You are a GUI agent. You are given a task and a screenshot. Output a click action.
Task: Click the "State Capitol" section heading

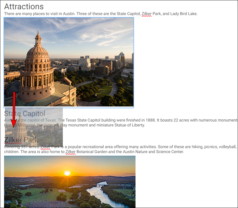pos(25,114)
